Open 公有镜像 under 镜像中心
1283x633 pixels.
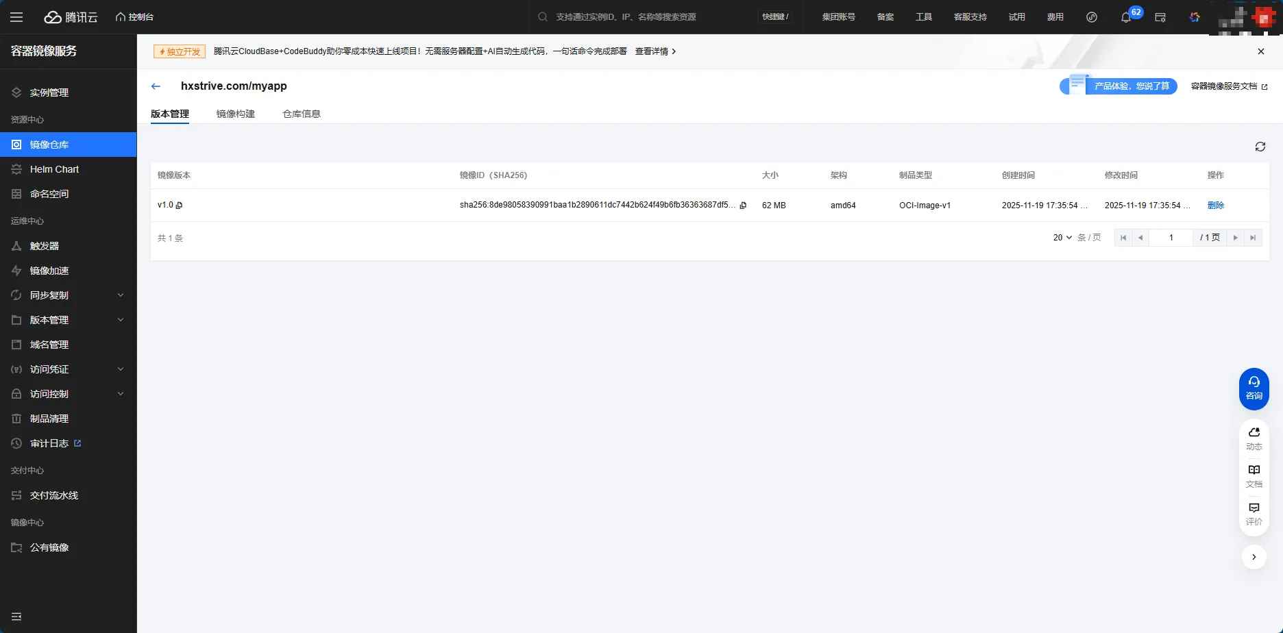point(49,547)
